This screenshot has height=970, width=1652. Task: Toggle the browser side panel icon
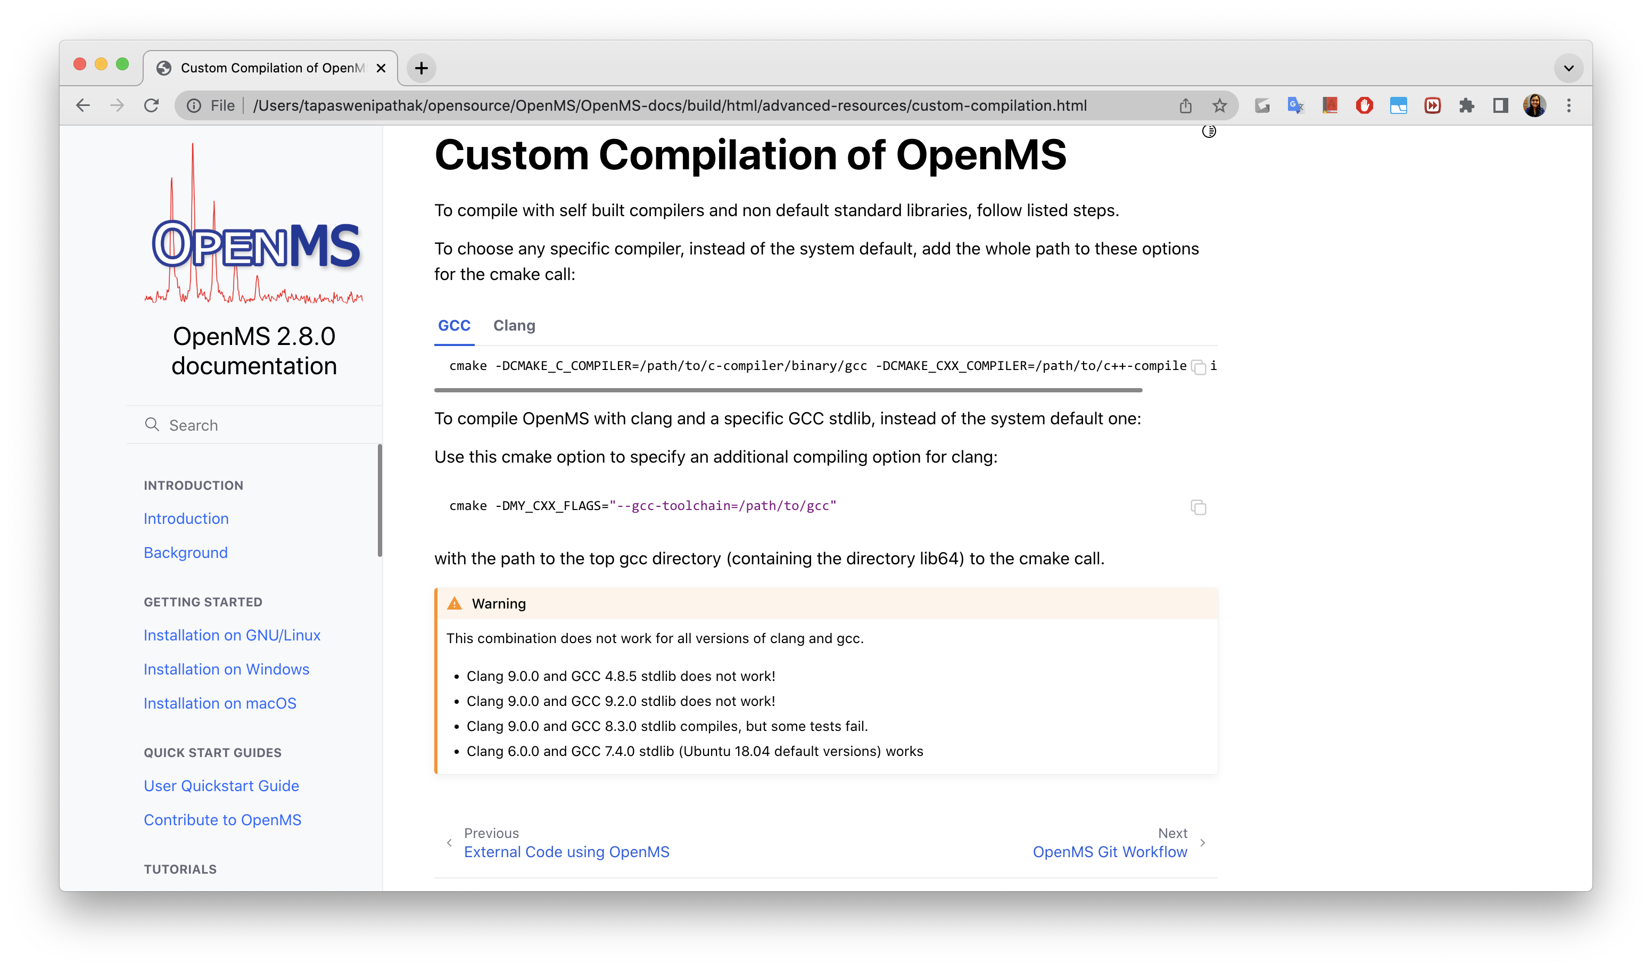tap(1500, 105)
